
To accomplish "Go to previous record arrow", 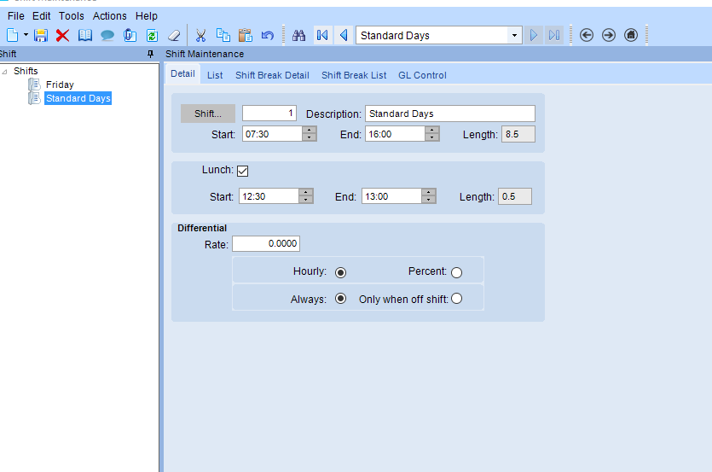I will point(344,35).
